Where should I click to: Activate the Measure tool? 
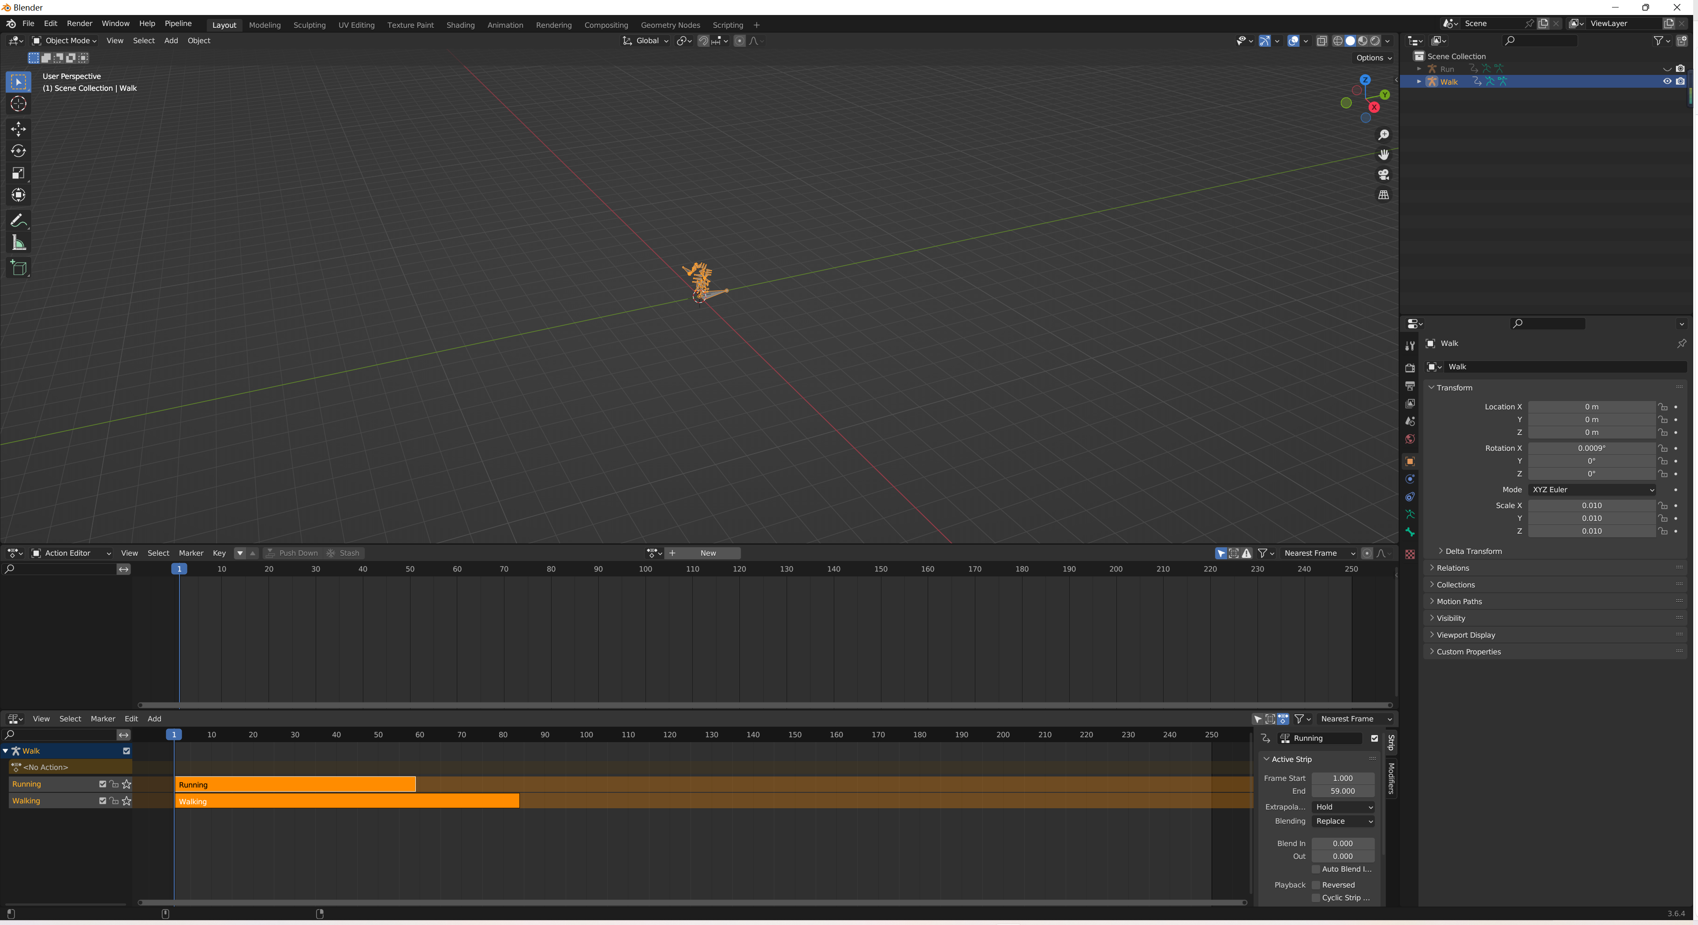(x=19, y=242)
